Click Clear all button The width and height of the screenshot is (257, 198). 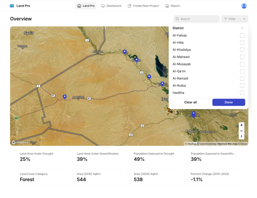pyautogui.click(x=190, y=102)
